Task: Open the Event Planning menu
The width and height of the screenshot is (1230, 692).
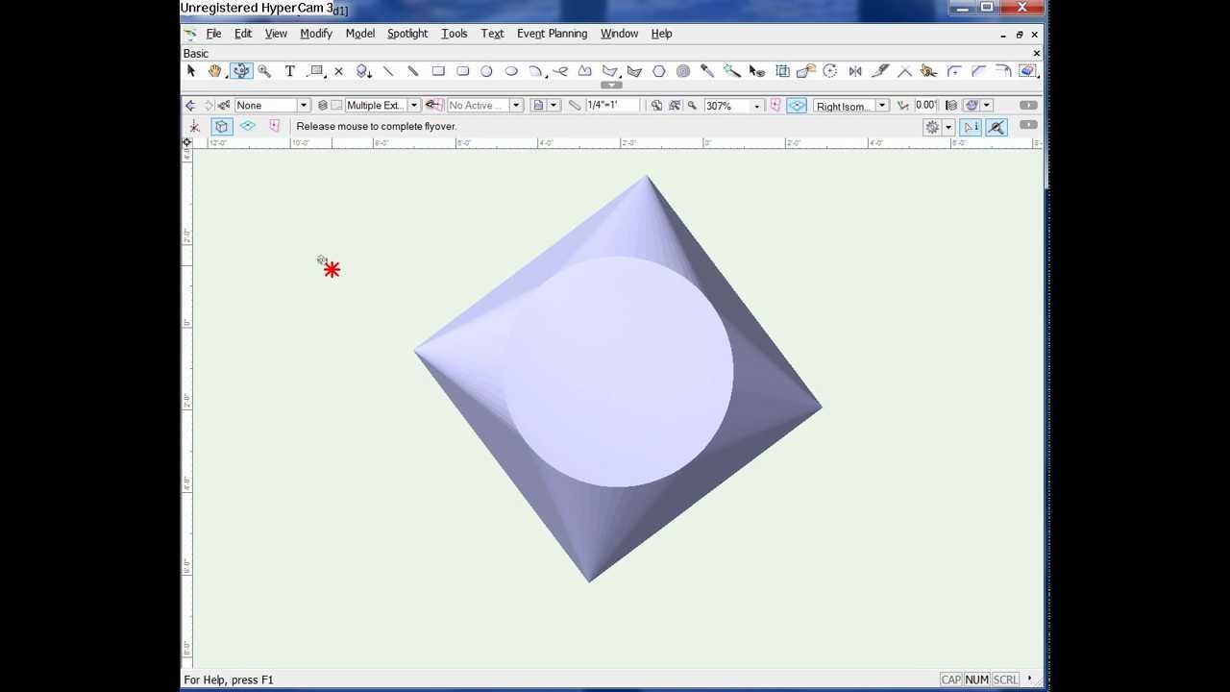Action: point(552,34)
